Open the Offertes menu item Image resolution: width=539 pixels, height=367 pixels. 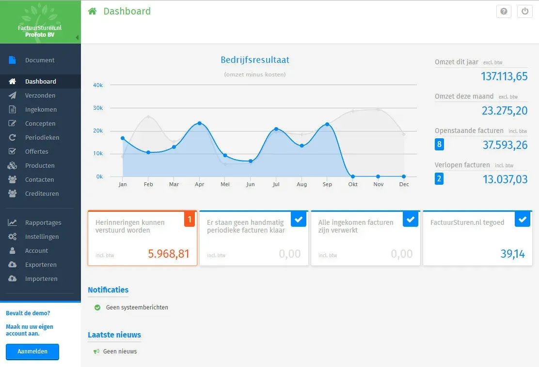click(37, 152)
